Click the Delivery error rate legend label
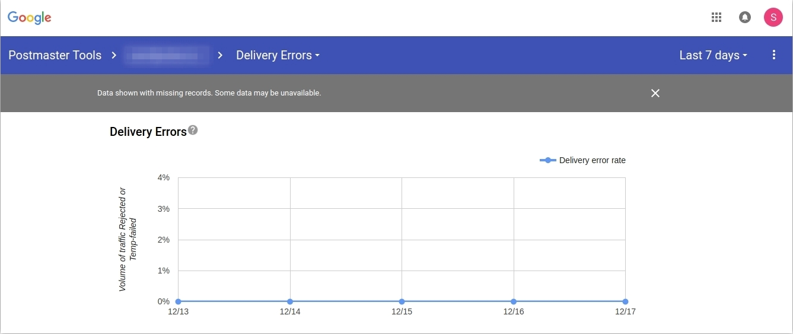Viewport: 793px width, 334px height. point(592,160)
